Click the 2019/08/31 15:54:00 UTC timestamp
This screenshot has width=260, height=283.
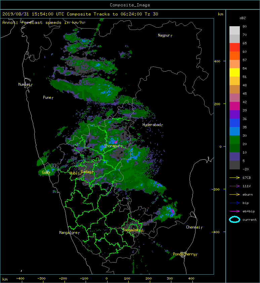tap(33, 14)
